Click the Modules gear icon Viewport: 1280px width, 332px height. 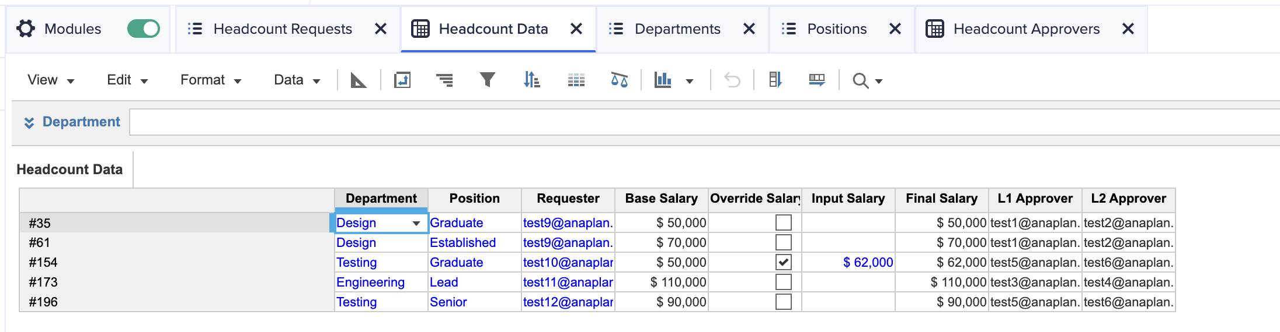(26, 29)
